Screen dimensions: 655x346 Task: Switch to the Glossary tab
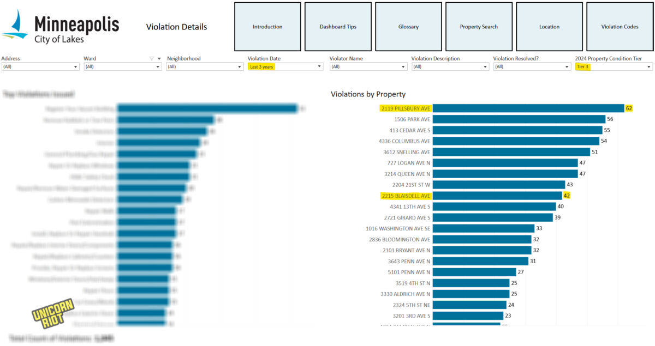coord(408,27)
